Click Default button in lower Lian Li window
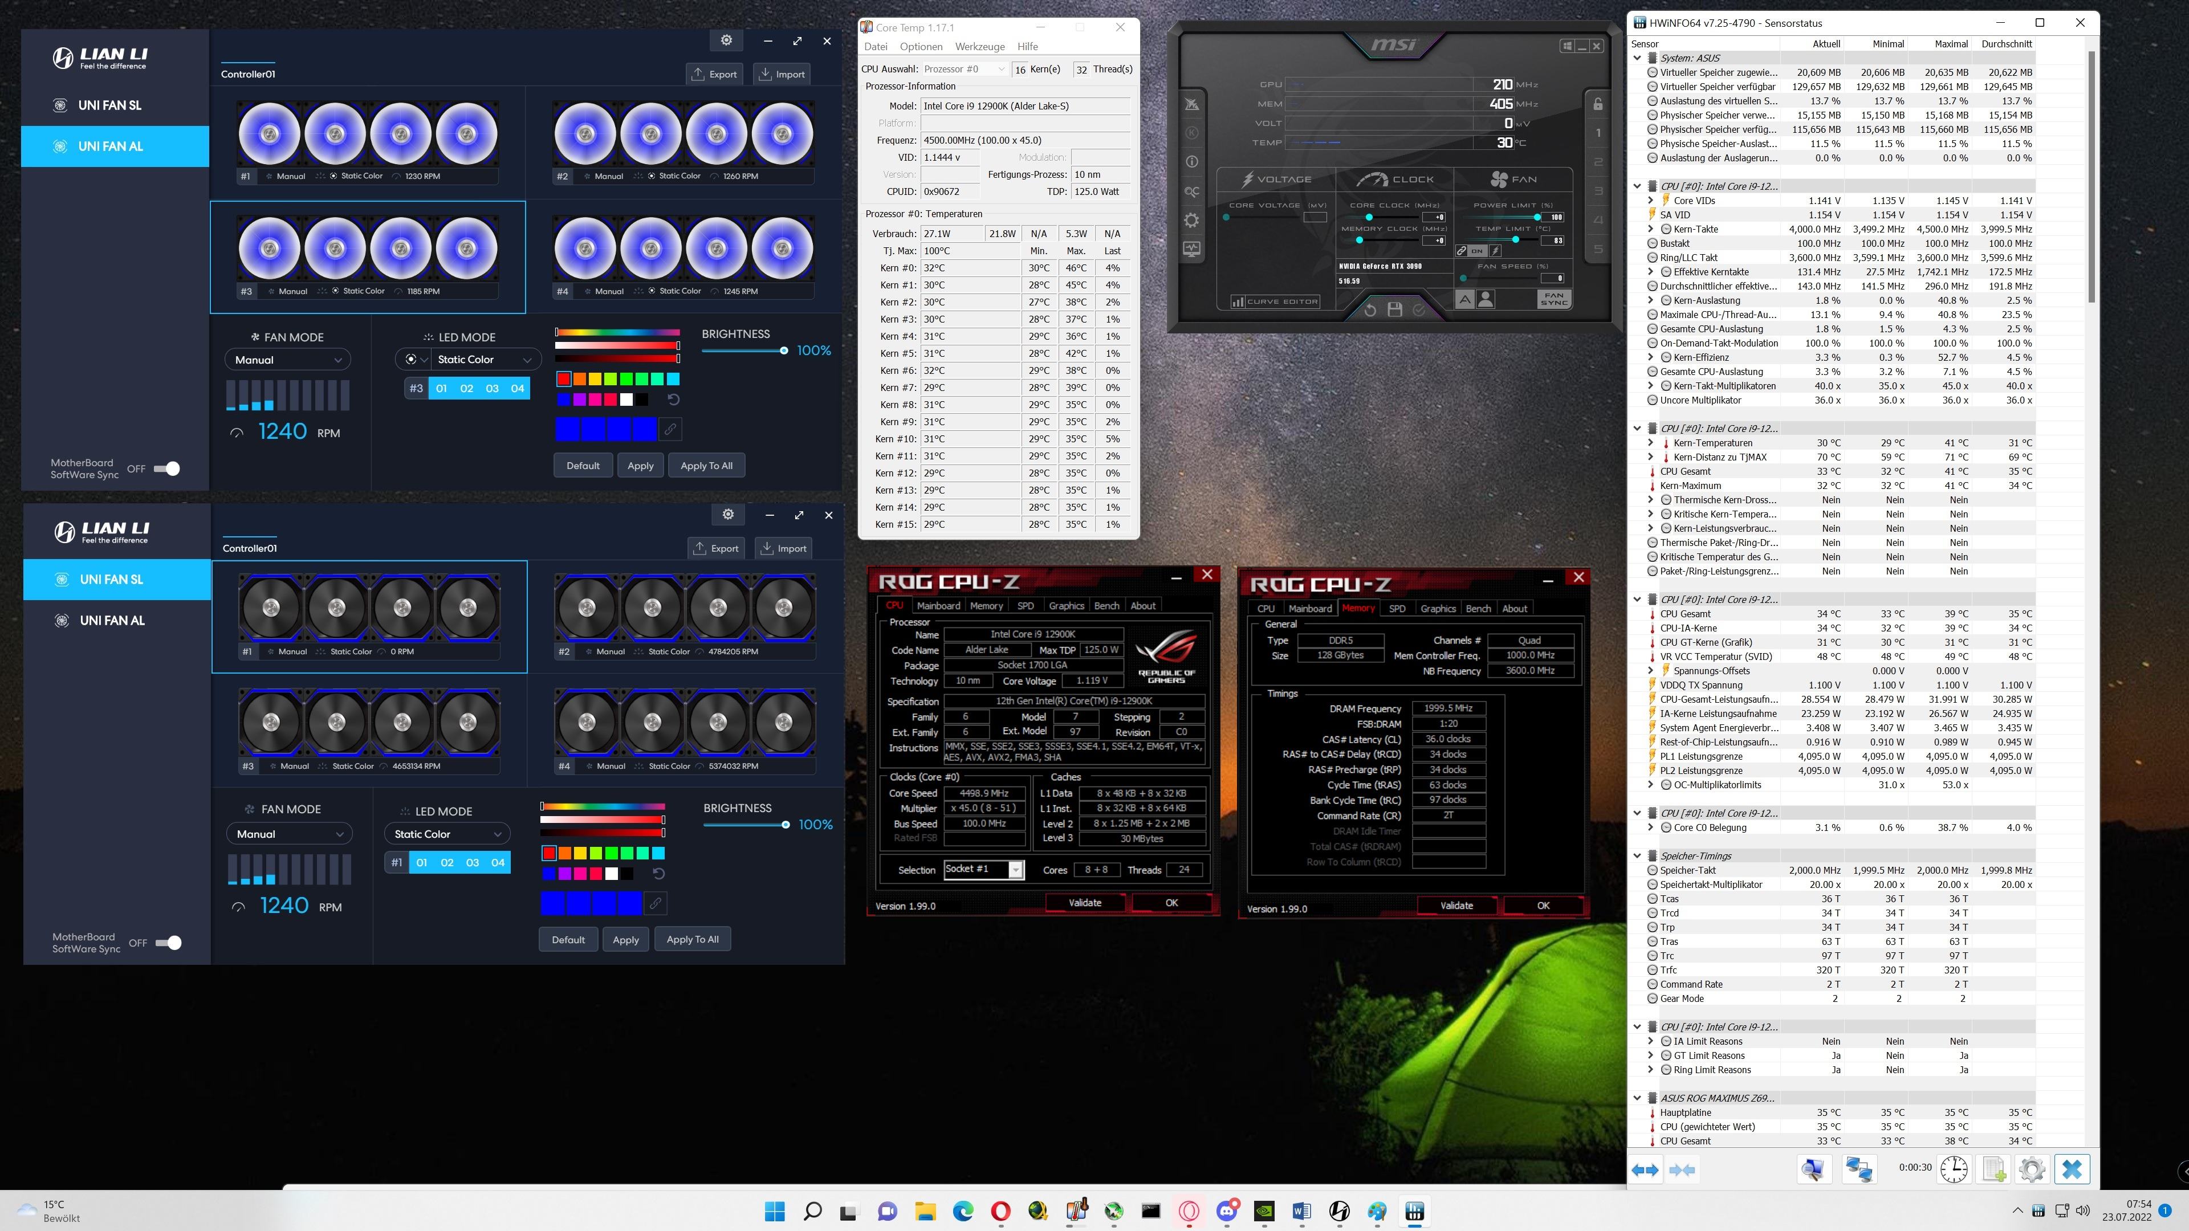Screen dimensions: 2189x1231 click(x=568, y=940)
